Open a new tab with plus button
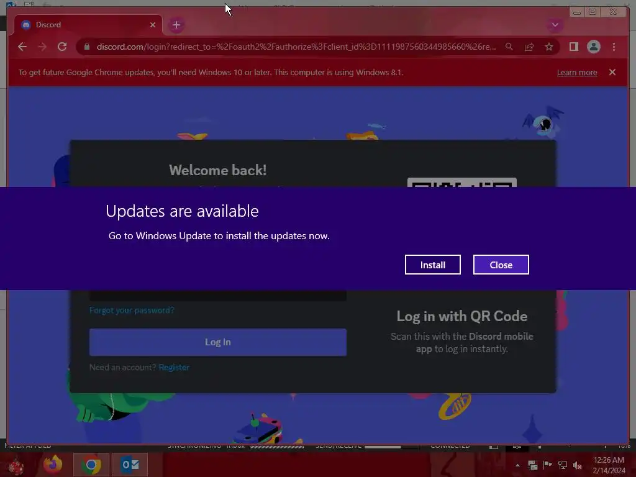 pyautogui.click(x=176, y=25)
